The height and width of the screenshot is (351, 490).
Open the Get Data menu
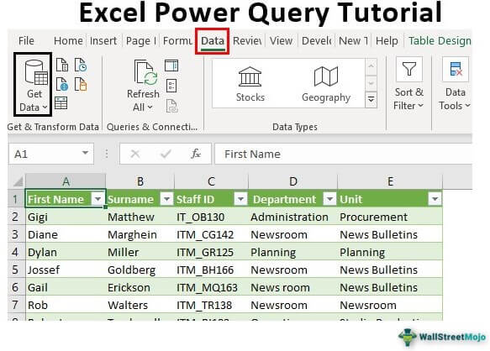click(x=33, y=85)
